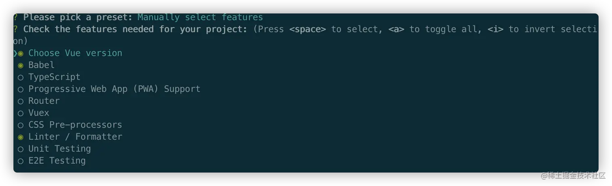Enable the E2E Testing checkbox
The image size is (612, 186).
point(21,161)
